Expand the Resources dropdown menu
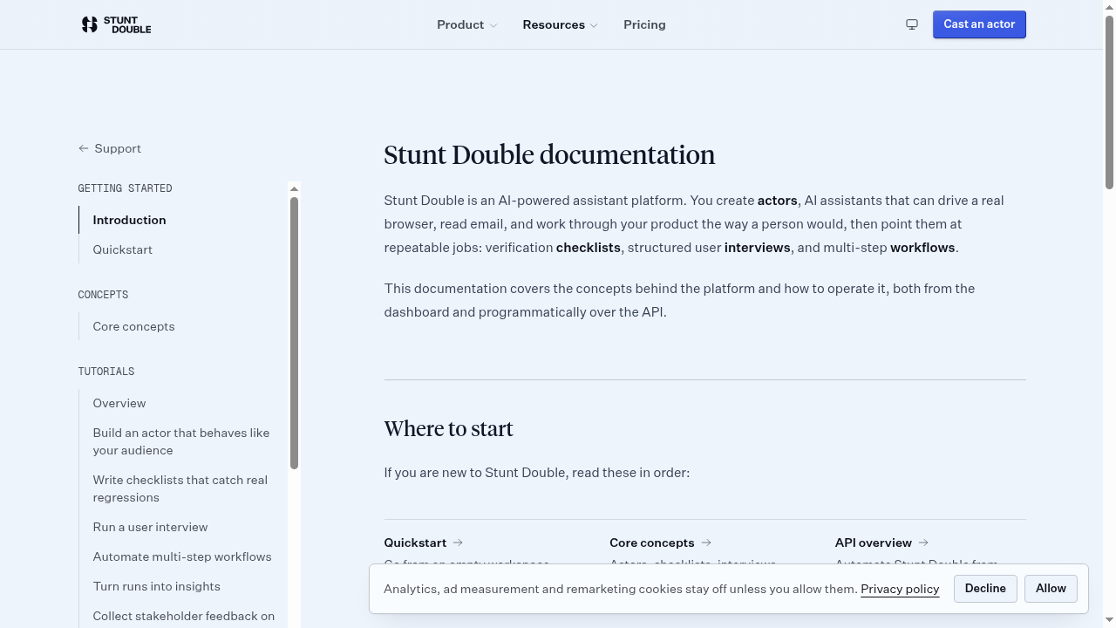This screenshot has height=628, width=1116. [561, 24]
